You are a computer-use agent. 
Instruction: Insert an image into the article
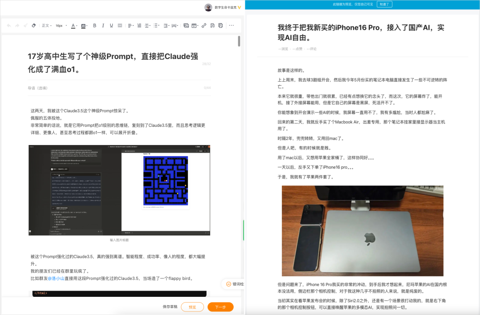[x=186, y=26]
